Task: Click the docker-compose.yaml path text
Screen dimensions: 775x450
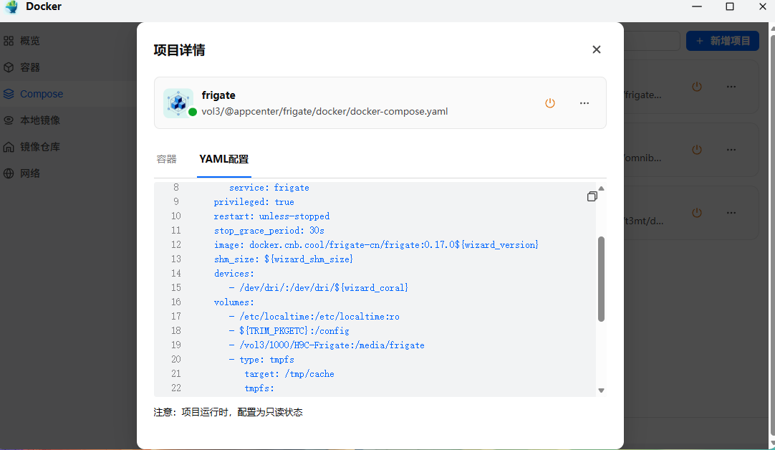Action: (324, 111)
